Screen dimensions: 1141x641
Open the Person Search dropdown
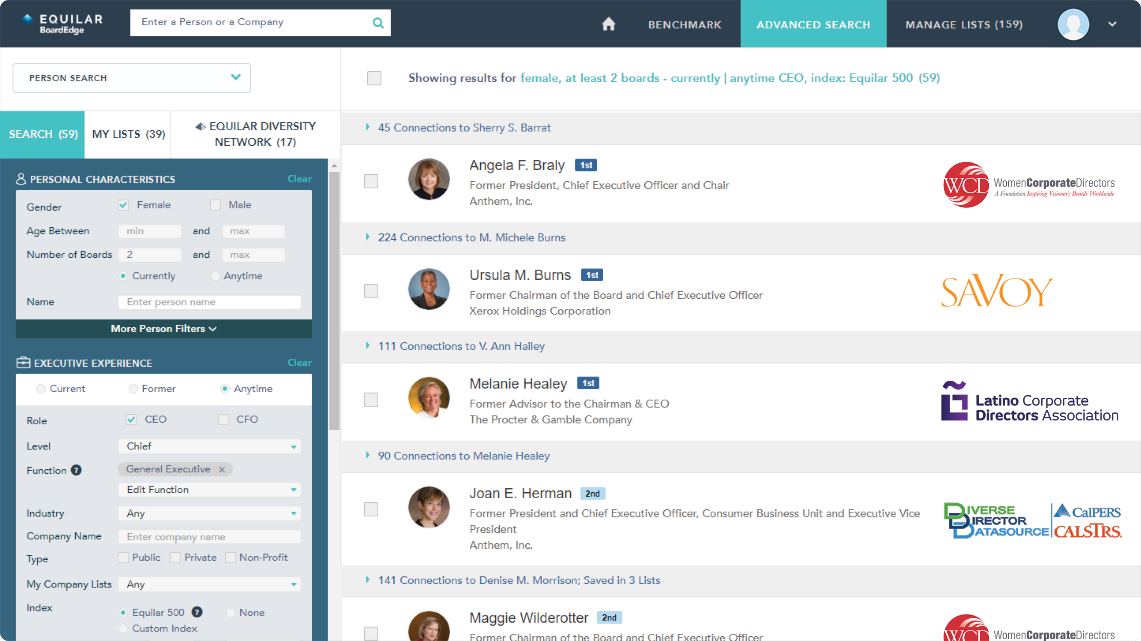coord(132,78)
